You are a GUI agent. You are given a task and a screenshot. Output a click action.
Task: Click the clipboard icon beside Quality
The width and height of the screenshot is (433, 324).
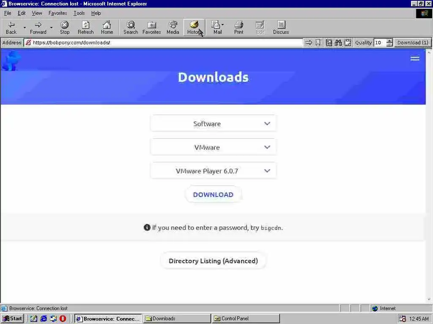[x=348, y=43]
